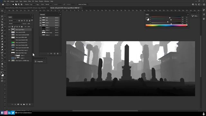206x116 pixels.
Task: Toggle visibility of the Blue channel
Action: click(x=41, y=25)
